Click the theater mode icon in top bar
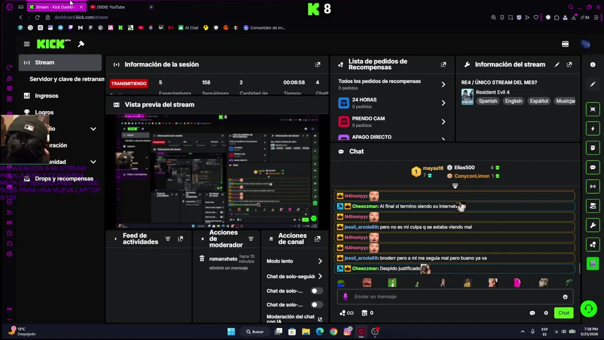Image resolution: width=604 pixels, height=340 pixels. pos(565,44)
